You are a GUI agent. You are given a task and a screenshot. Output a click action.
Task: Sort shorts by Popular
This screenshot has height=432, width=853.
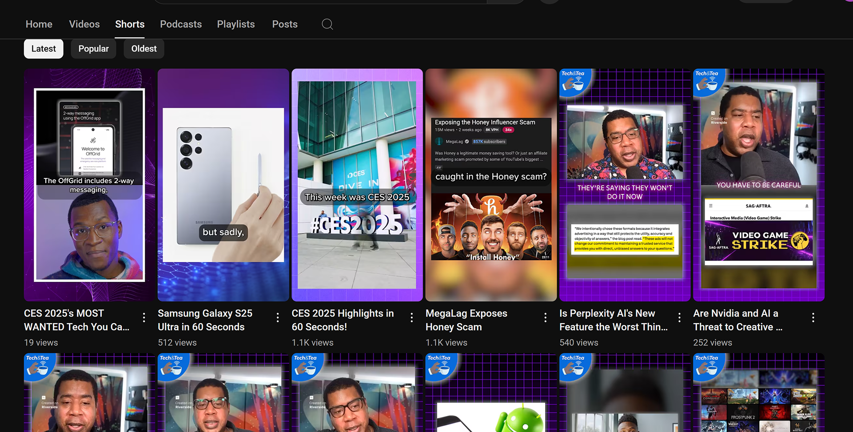tap(93, 49)
